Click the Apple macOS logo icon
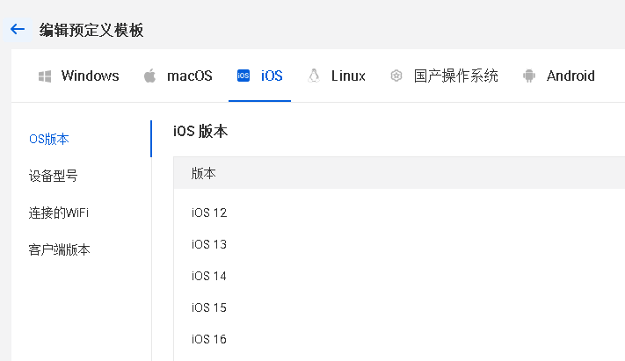The image size is (625, 361). (x=149, y=76)
